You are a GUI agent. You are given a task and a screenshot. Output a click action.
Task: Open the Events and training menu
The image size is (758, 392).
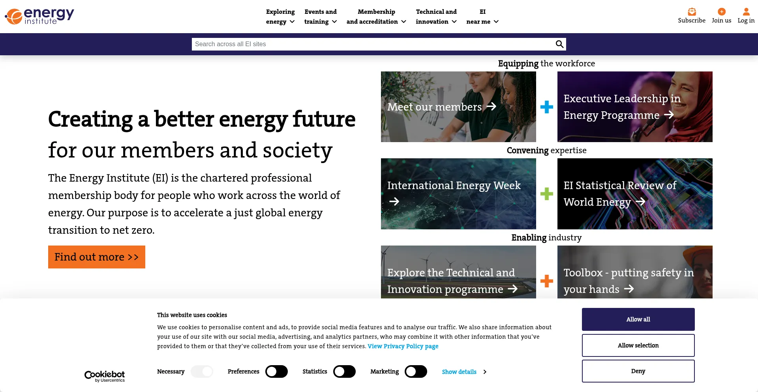click(x=321, y=17)
